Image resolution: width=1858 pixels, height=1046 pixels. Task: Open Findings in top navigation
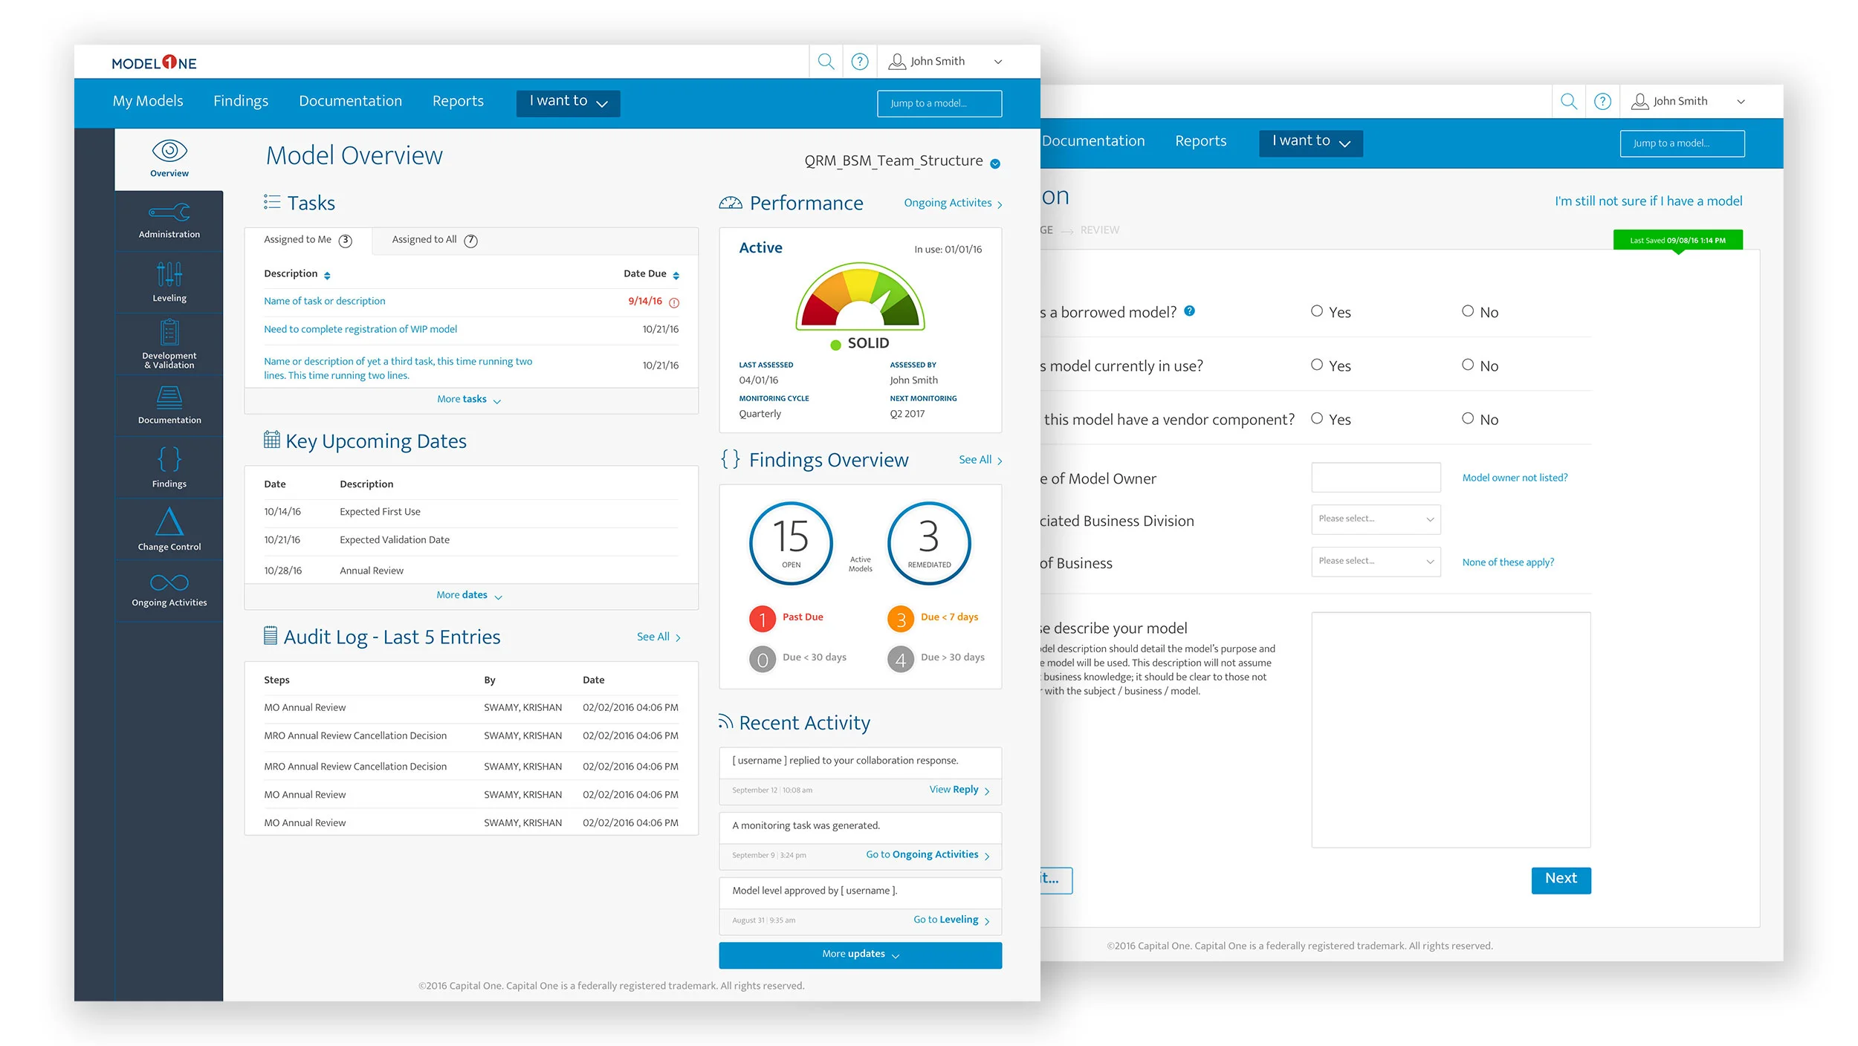241,101
